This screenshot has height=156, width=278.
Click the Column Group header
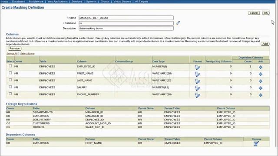click(x=124, y=62)
